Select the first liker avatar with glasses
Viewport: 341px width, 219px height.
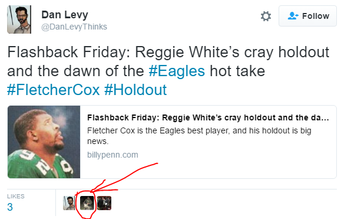coord(69,203)
